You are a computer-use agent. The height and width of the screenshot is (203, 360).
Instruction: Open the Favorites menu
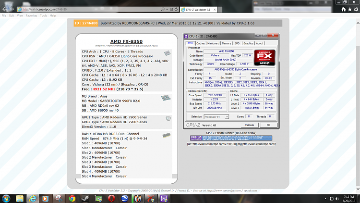click(32, 16)
